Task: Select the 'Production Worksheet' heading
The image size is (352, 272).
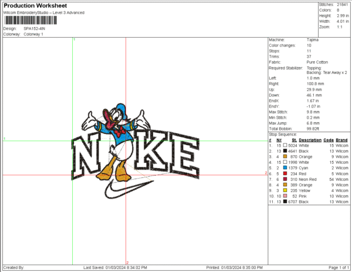Action: click(35, 6)
